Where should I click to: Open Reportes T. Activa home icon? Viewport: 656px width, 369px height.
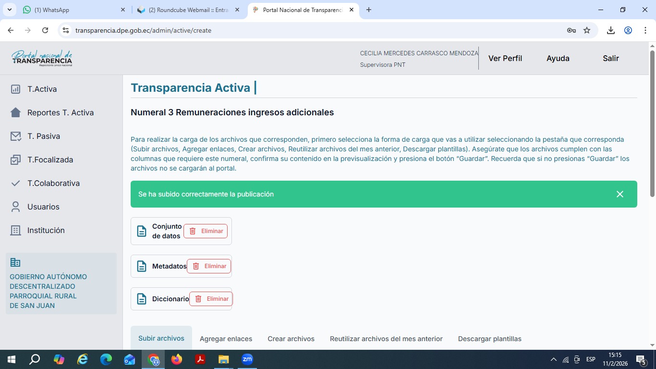[x=15, y=113]
